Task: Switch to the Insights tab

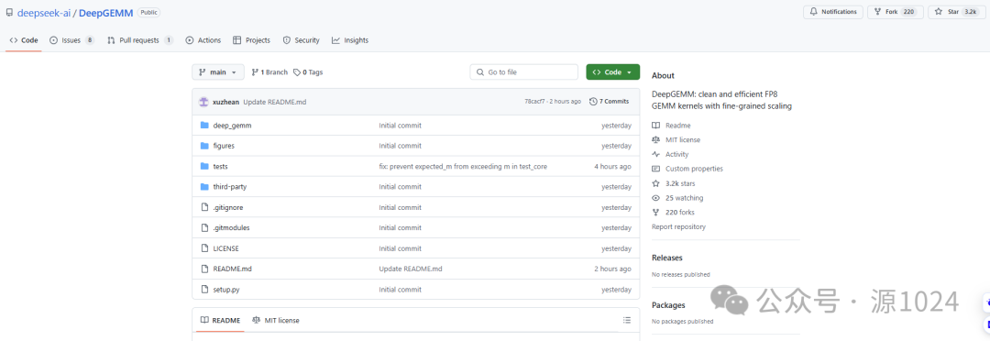Action: pos(350,39)
